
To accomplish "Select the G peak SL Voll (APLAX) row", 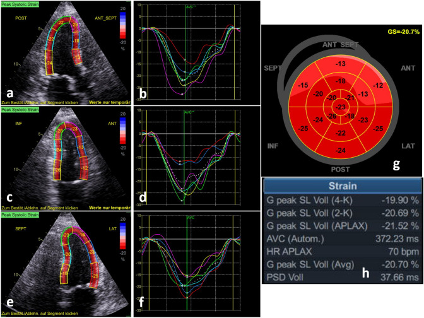I will (x=341, y=227).
